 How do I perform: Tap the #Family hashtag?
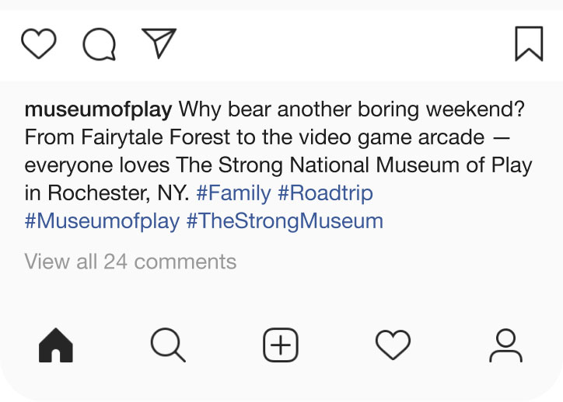[233, 192]
